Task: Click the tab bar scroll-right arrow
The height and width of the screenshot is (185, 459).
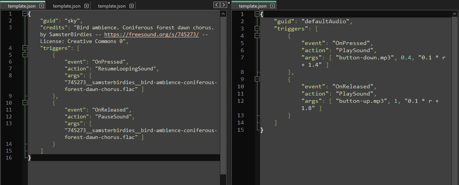Action: [223, 5]
